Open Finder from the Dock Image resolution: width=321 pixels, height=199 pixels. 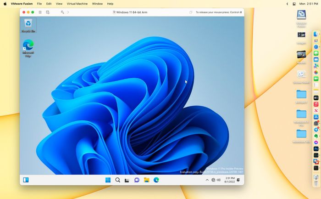[x=316, y=34]
